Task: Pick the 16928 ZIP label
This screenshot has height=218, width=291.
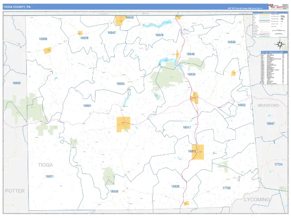Action: click(x=84, y=38)
